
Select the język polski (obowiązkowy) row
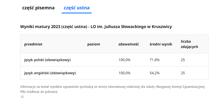click(114, 60)
